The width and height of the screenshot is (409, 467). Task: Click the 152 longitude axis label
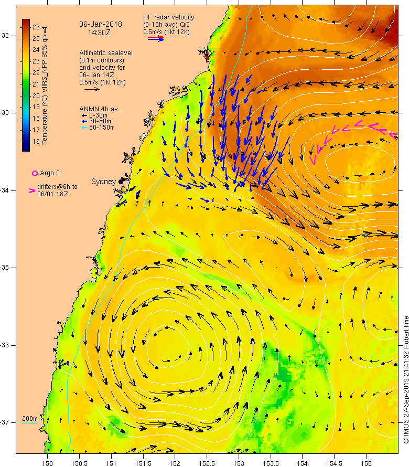coord(175,463)
